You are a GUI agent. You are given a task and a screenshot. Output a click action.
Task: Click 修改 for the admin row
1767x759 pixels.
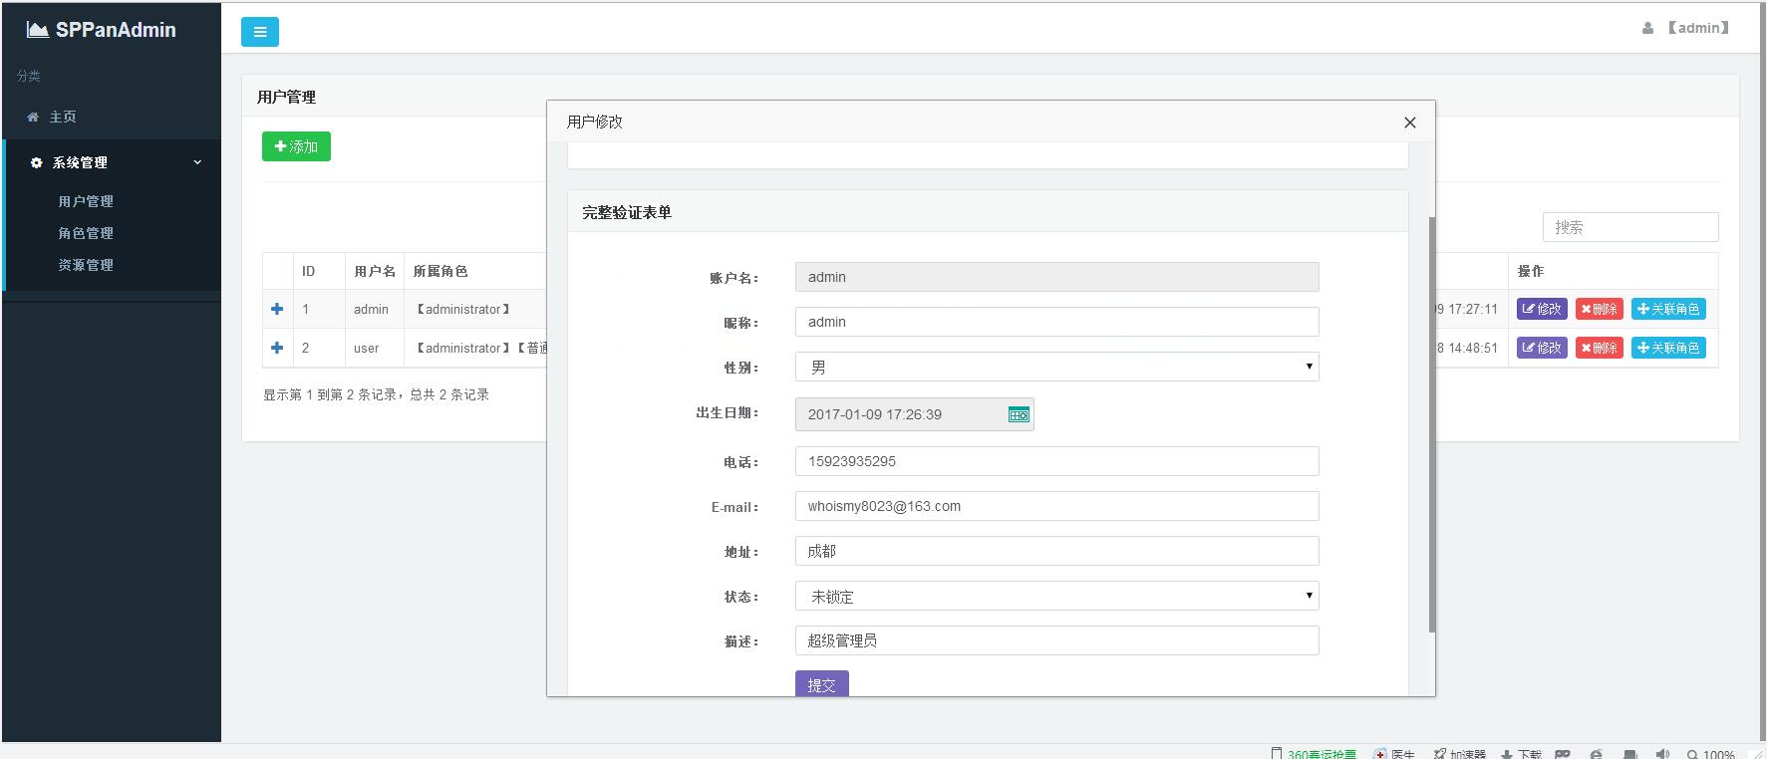tap(1542, 309)
